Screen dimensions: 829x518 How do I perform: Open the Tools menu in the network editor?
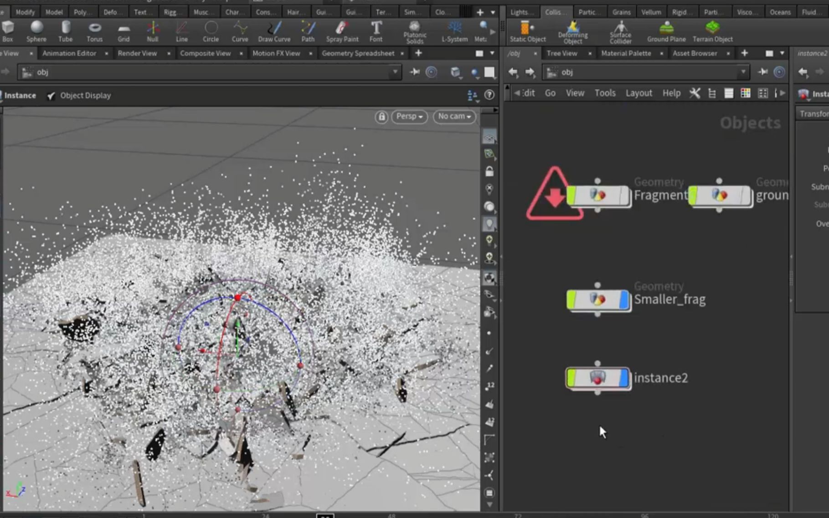point(605,93)
